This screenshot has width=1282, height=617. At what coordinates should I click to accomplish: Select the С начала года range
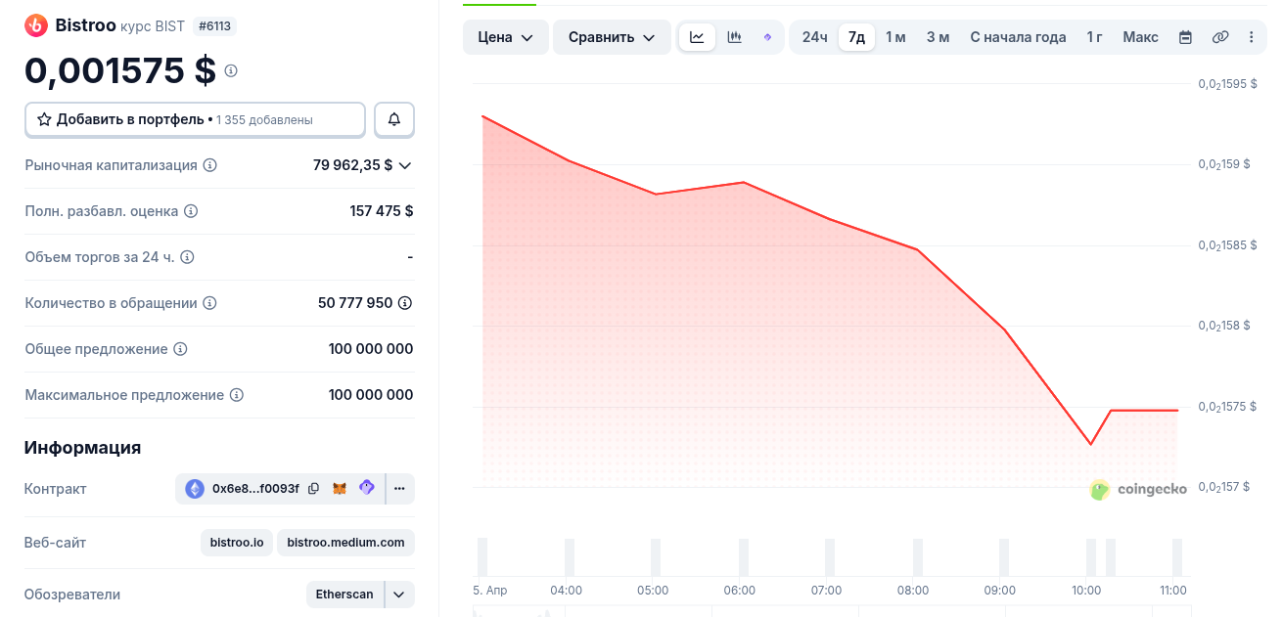(x=1018, y=37)
